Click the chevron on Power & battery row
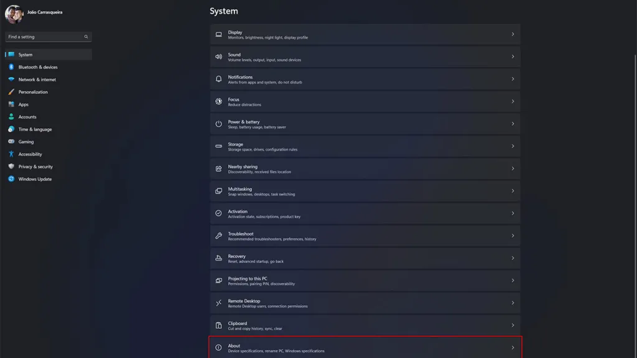 click(513, 124)
